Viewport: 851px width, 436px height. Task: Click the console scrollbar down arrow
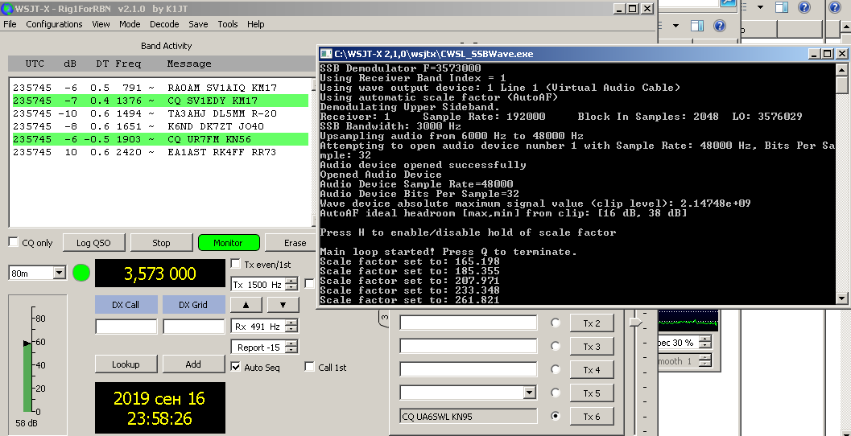click(x=842, y=298)
